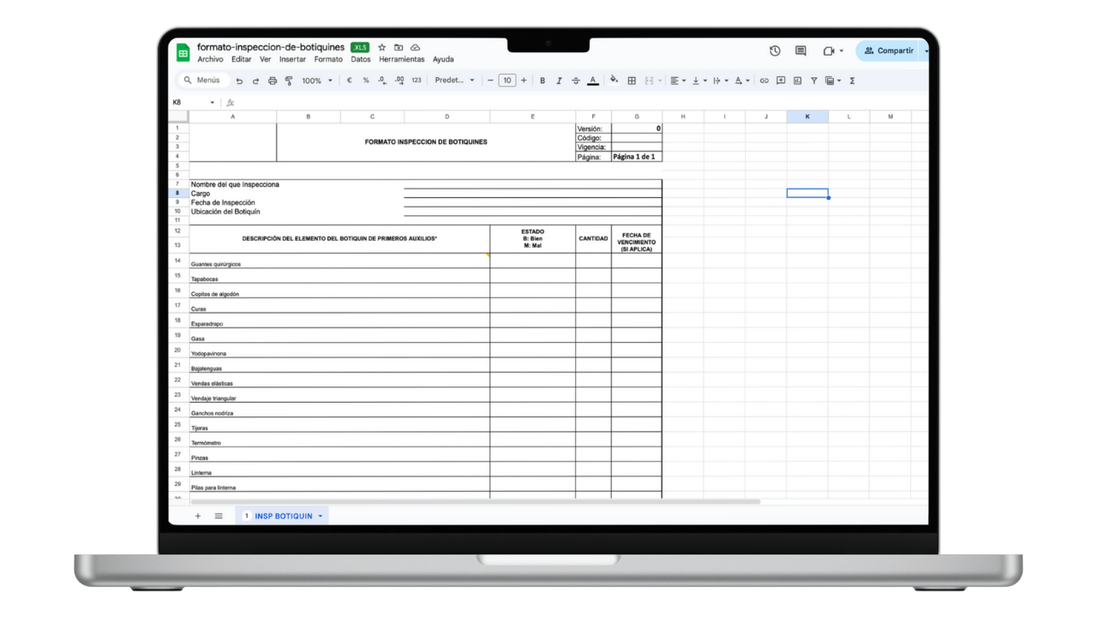Image resolution: width=1097 pixels, height=617 pixels.
Task: Select the strikethrough icon
Action: (576, 80)
